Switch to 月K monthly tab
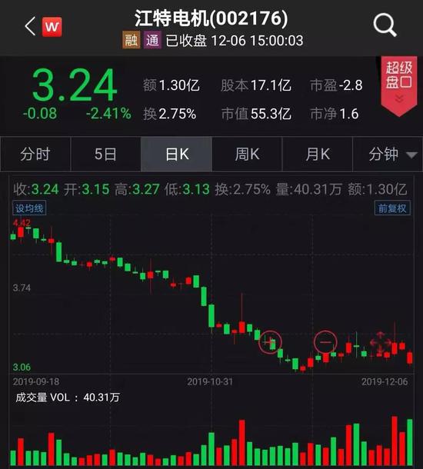 coord(318,154)
